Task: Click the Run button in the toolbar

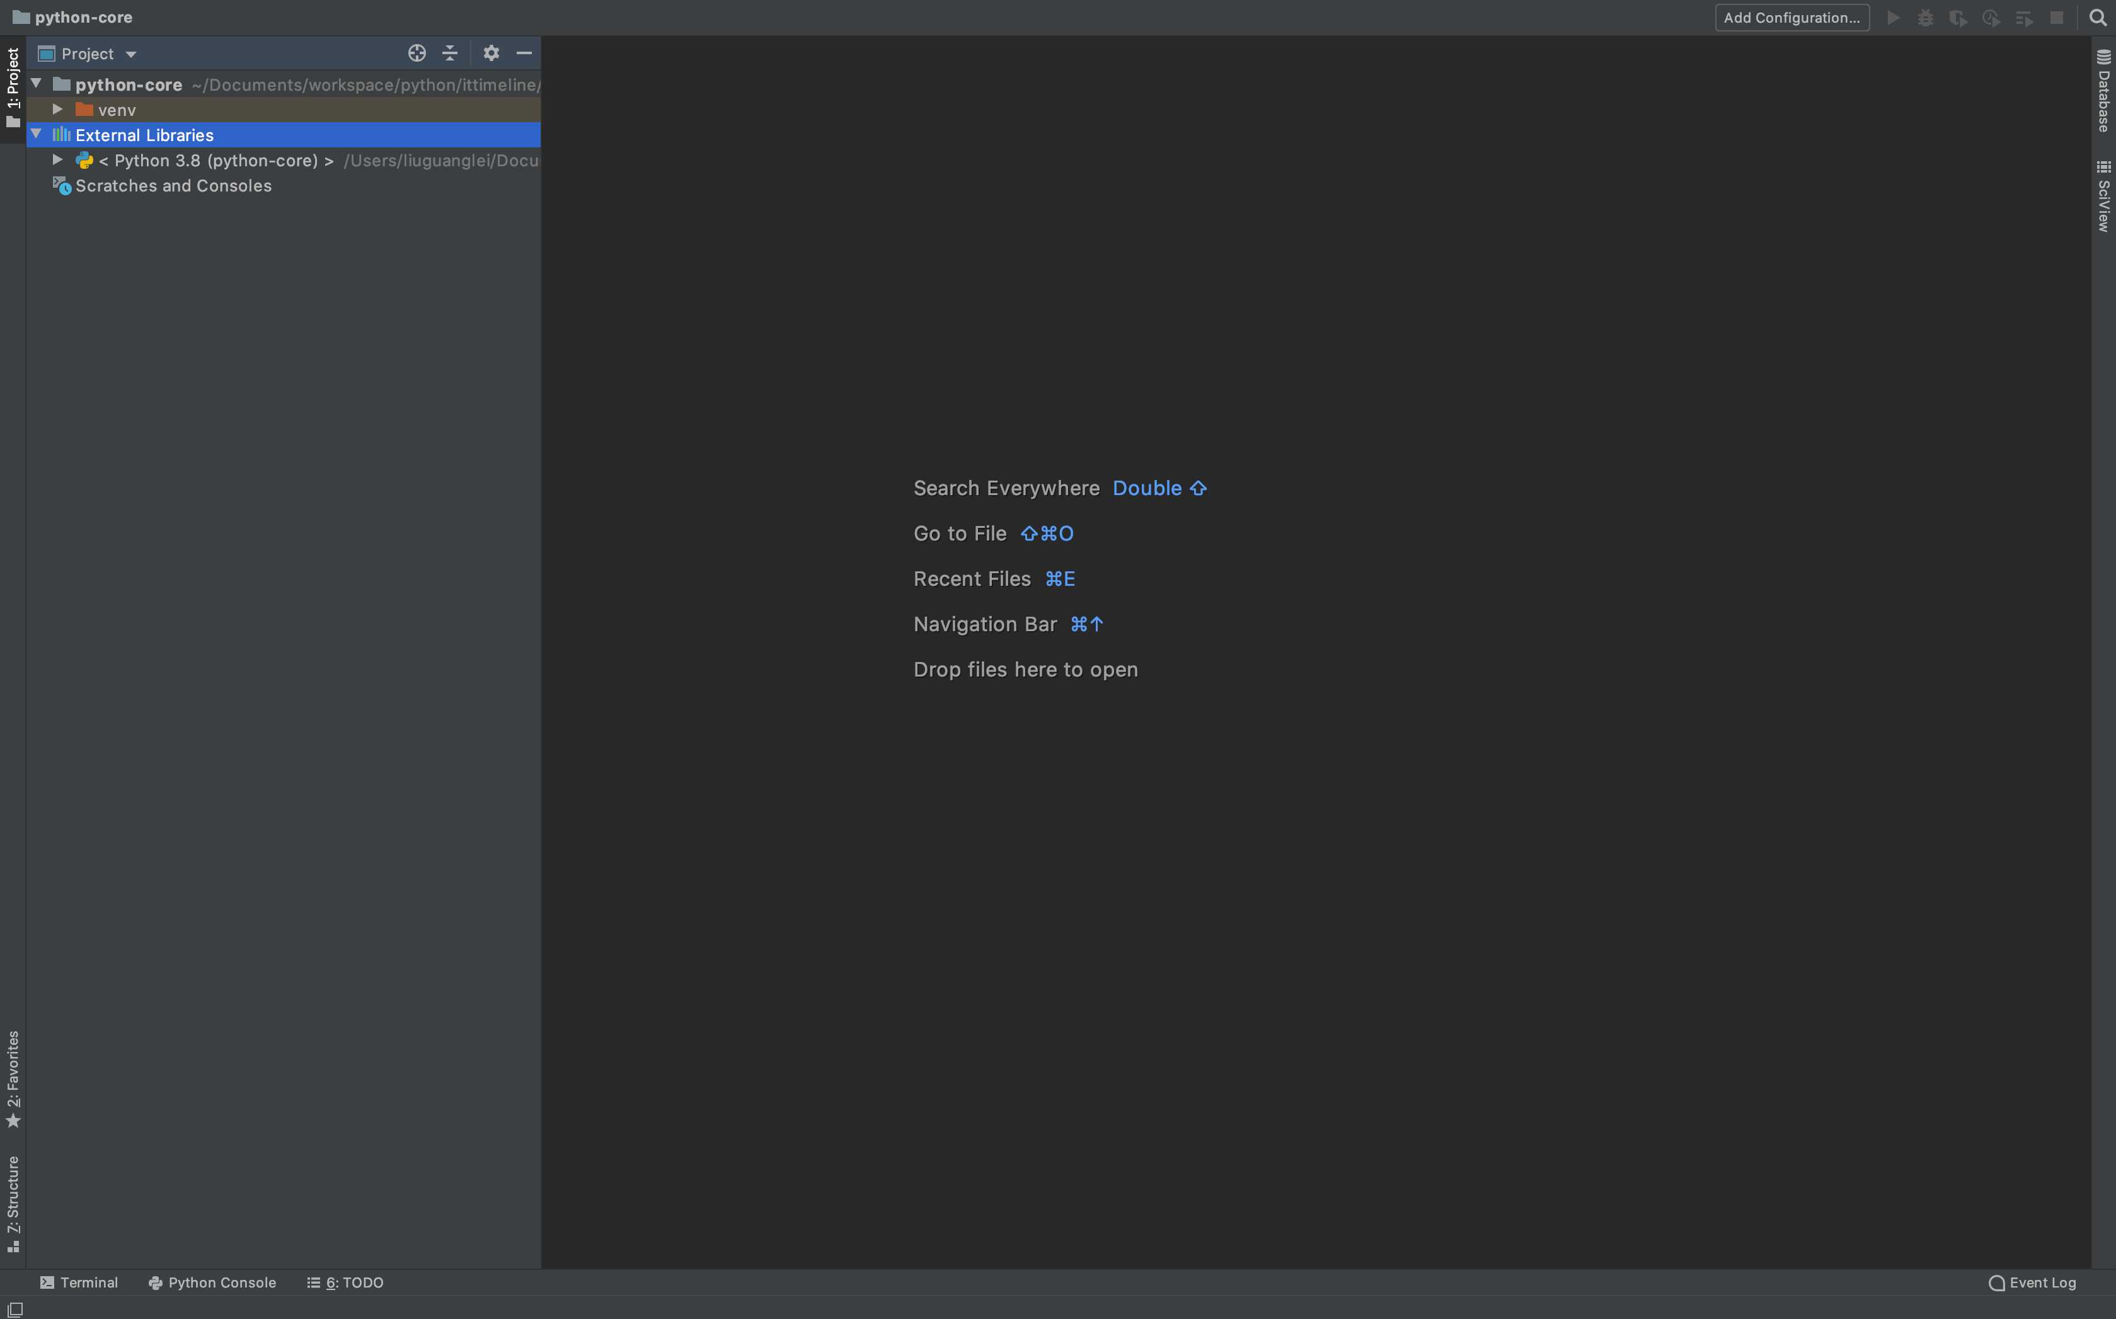Action: pos(1893,18)
